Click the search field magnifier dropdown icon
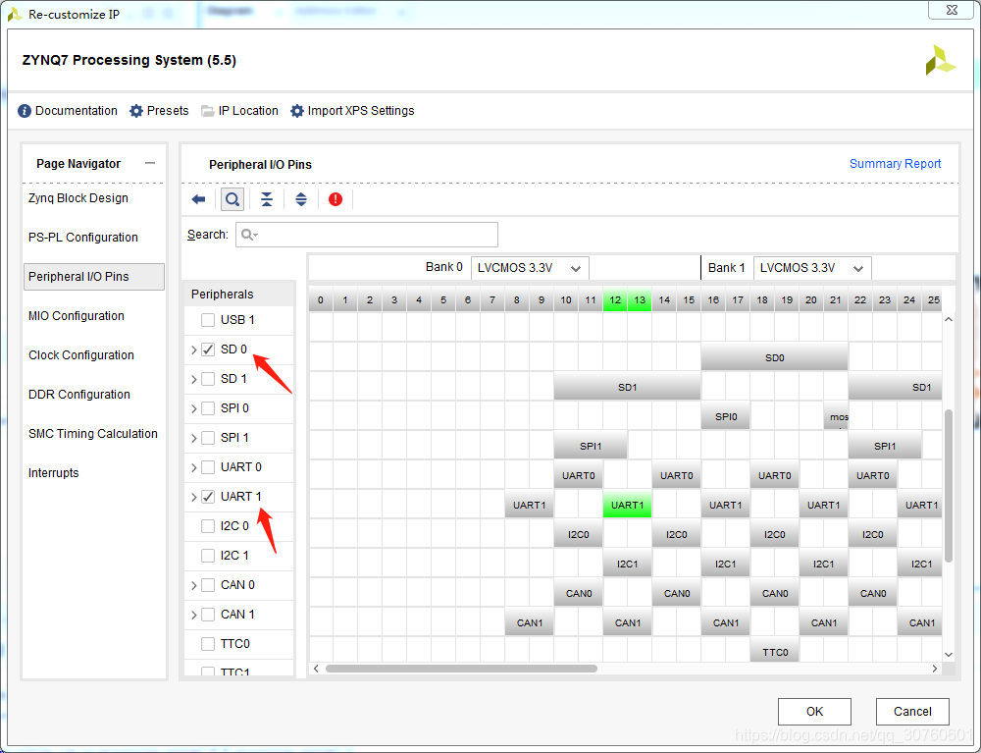The width and height of the screenshot is (981, 753). 249,235
